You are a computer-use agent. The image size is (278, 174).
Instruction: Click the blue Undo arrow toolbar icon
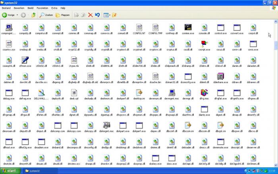pos(97,15)
